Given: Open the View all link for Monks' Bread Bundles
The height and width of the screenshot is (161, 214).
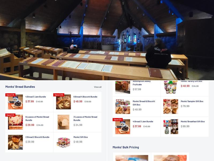Looking at the screenshot, I should 98,87.
